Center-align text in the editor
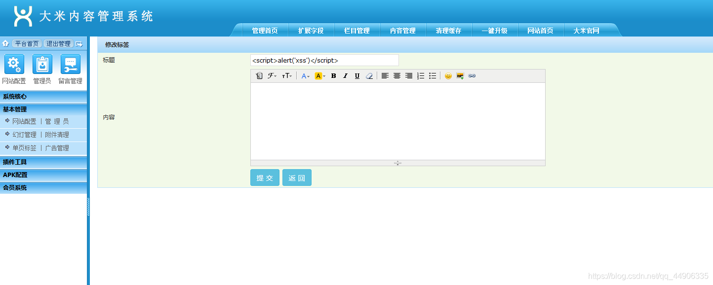The width and height of the screenshot is (713, 285). [x=396, y=76]
